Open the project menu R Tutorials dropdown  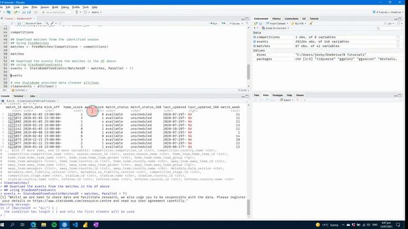pos(388,12)
